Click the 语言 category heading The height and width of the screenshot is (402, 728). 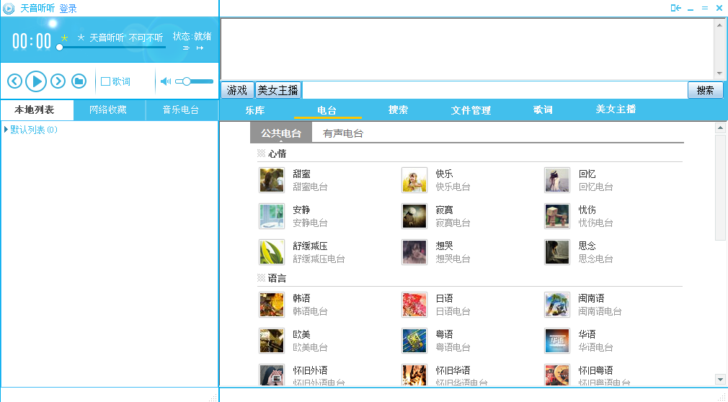point(278,279)
